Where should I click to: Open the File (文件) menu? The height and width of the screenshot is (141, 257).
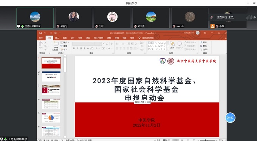coord(41,38)
